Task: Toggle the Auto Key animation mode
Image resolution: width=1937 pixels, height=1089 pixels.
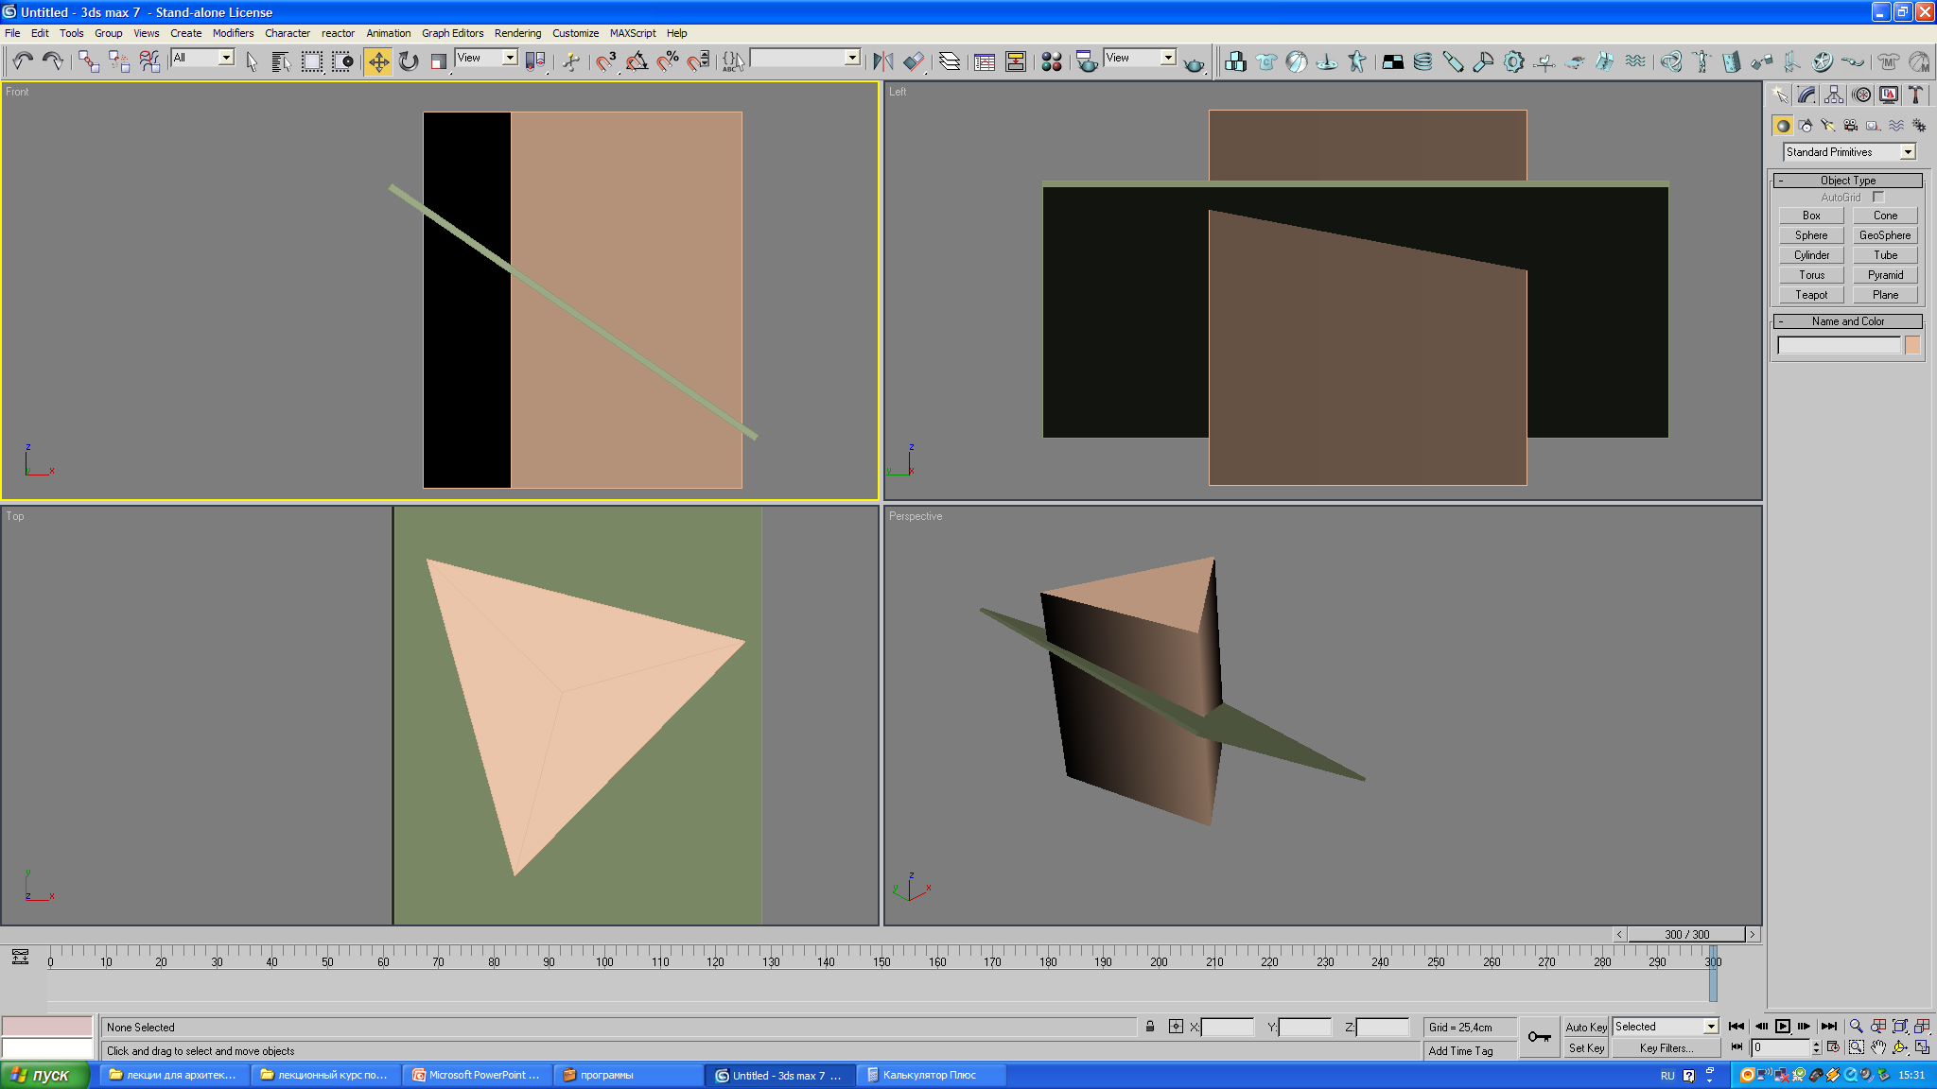Action: (1586, 1027)
